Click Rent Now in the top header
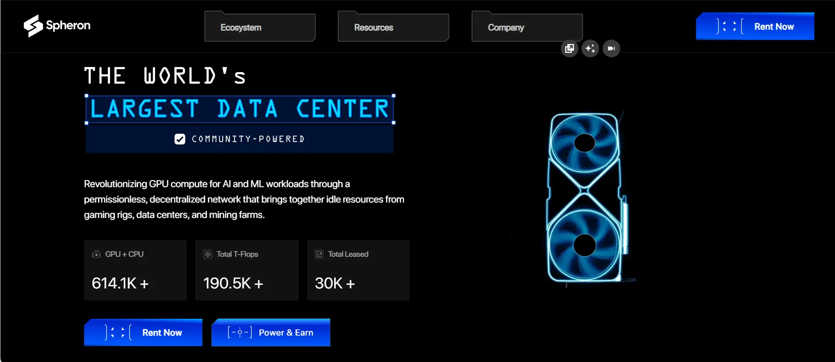This screenshot has height=362, width=835. pyautogui.click(x=755, y=26)
